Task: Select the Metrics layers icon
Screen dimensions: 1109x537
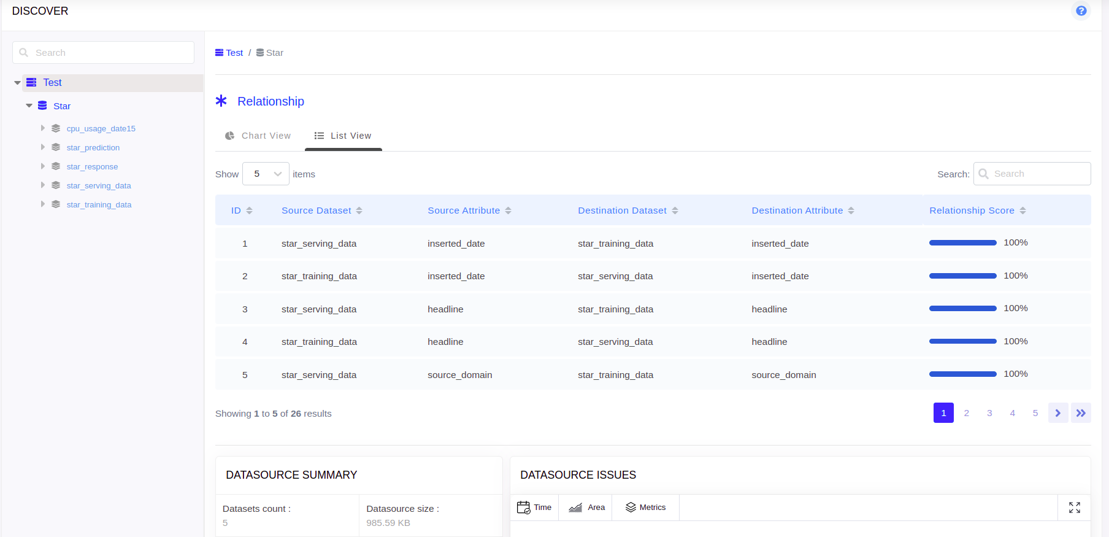Action: click(631, 508)
